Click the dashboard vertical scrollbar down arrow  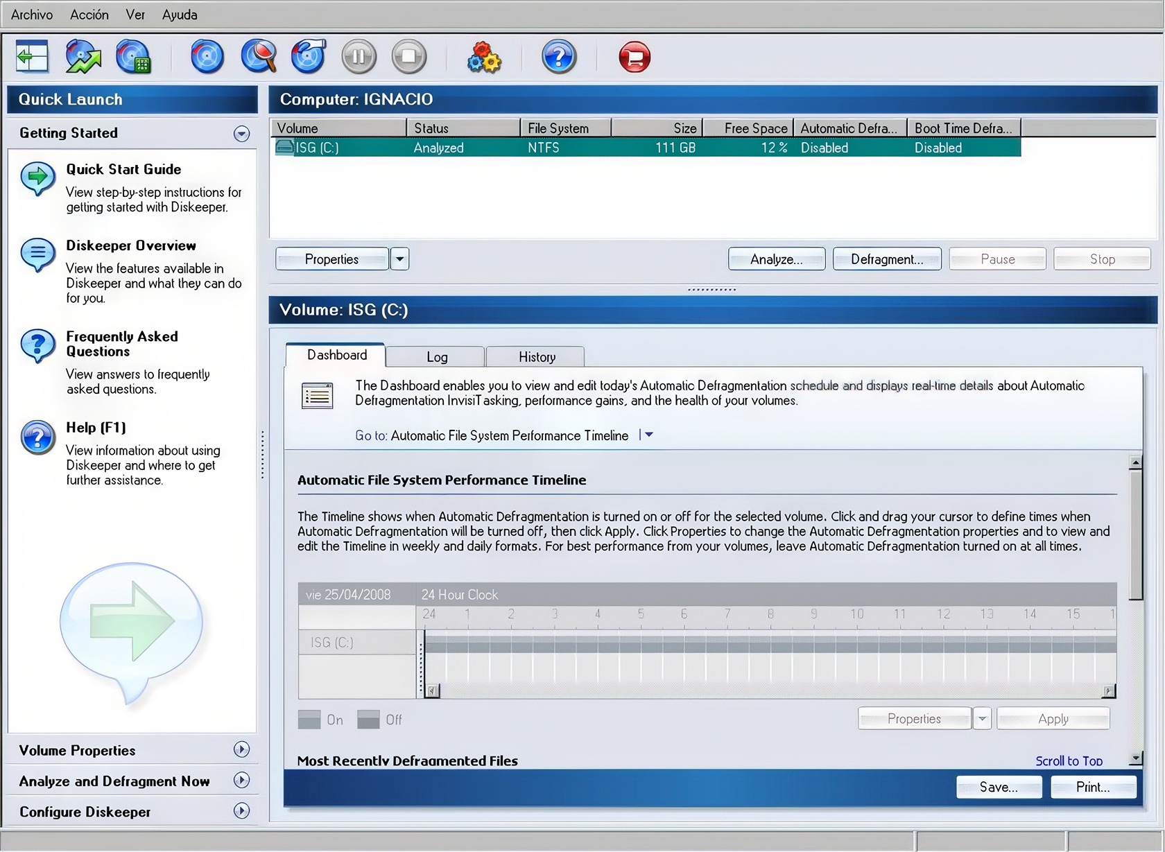pyautogui.click(x=1135, y=758)
